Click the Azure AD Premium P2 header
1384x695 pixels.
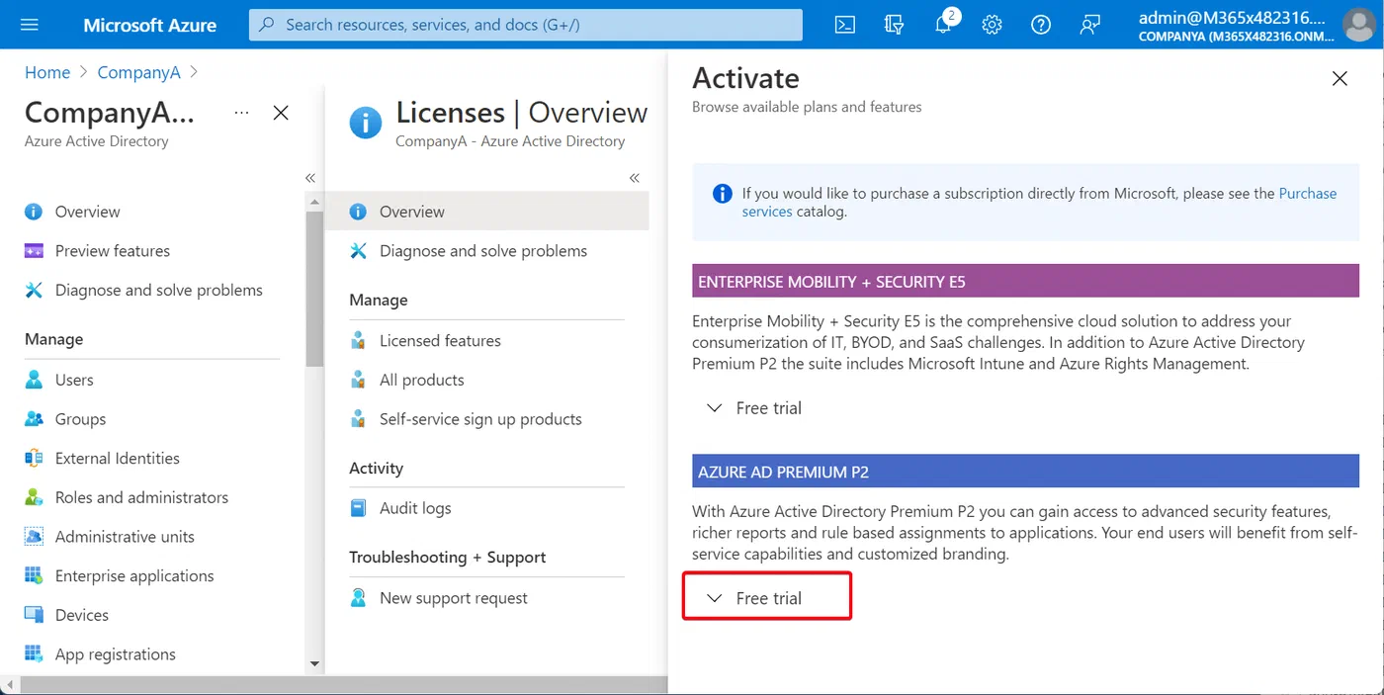[x=1025, y=472]
